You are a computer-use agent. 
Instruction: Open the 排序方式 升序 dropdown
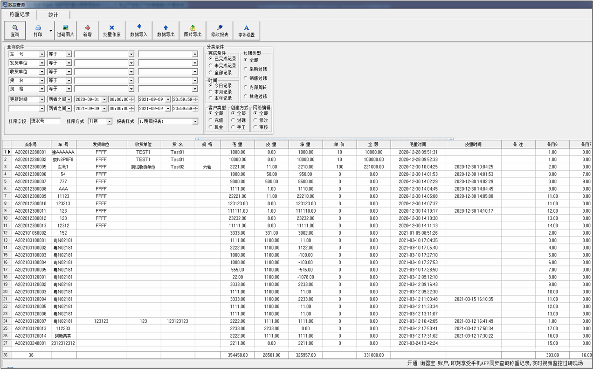tap(109, 121)
